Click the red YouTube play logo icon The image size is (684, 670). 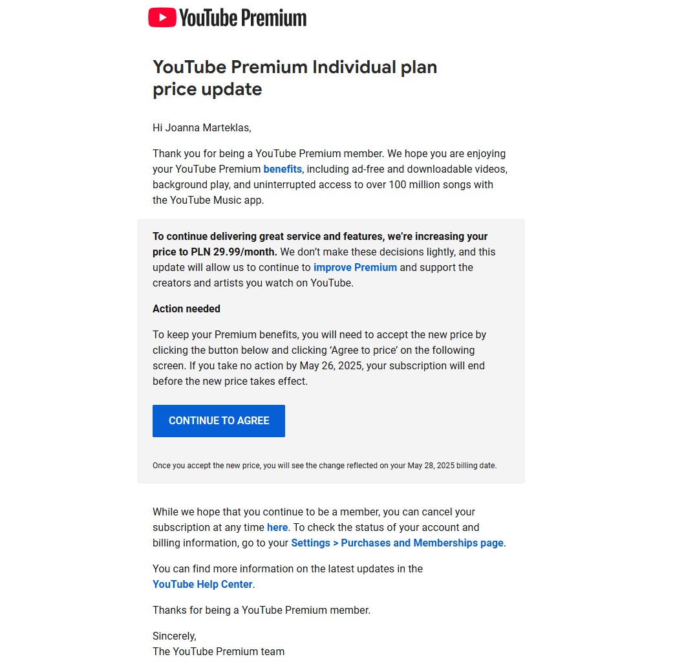(162, 17)
